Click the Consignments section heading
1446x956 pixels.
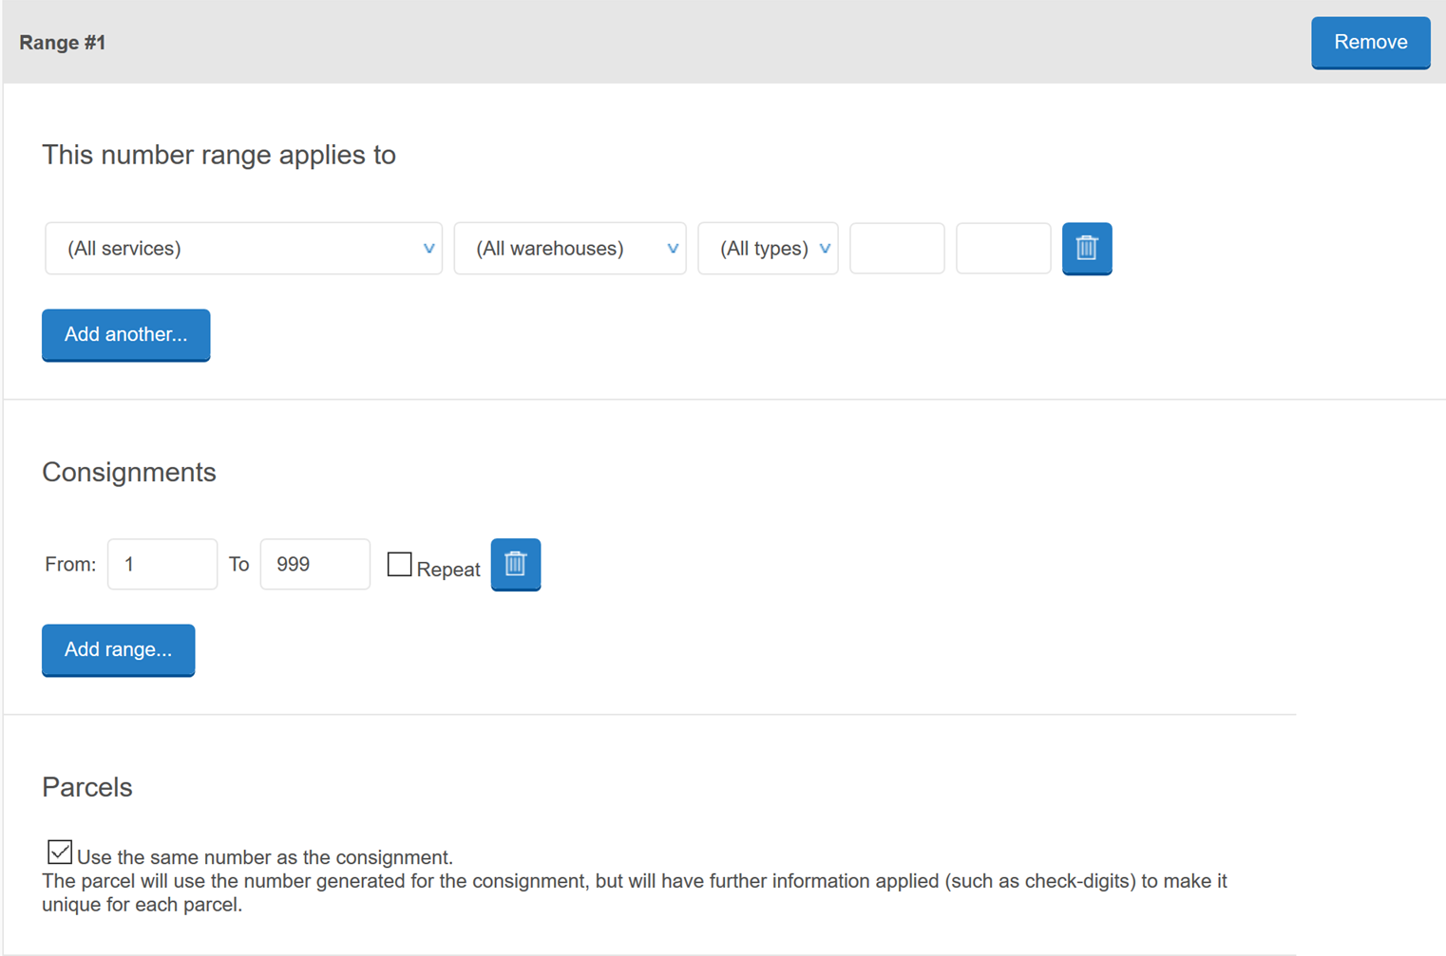[x=129, y=472]
